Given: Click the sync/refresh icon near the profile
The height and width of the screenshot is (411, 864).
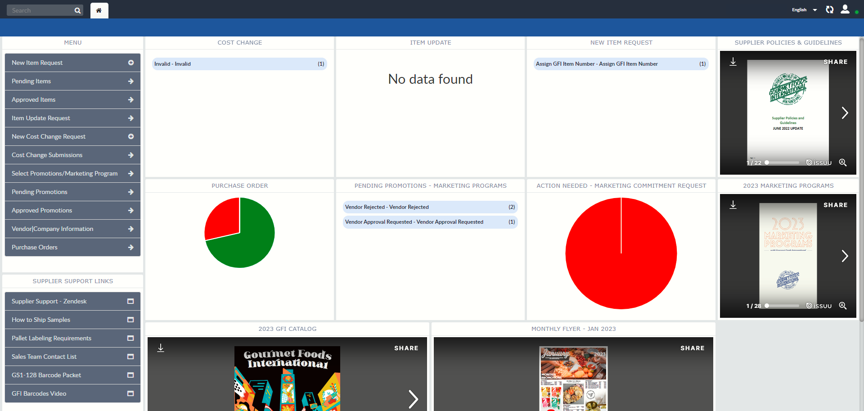Looking at the screenshot, I should click(829, 9).
